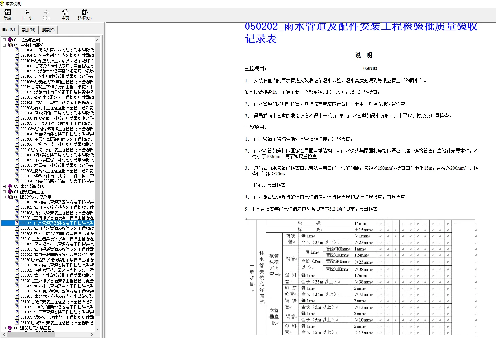The image size is (496, 338).
Task: Switch to the 搜索(S) tab
Action: click(48, 30)
